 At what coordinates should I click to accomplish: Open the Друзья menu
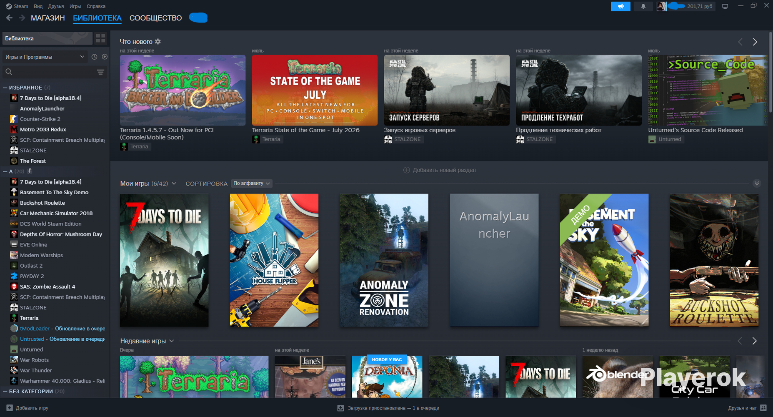point(56,6)
